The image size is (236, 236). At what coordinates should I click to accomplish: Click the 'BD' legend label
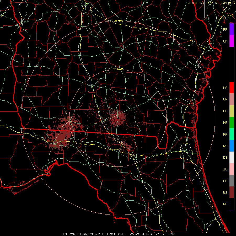click(225, 111)
